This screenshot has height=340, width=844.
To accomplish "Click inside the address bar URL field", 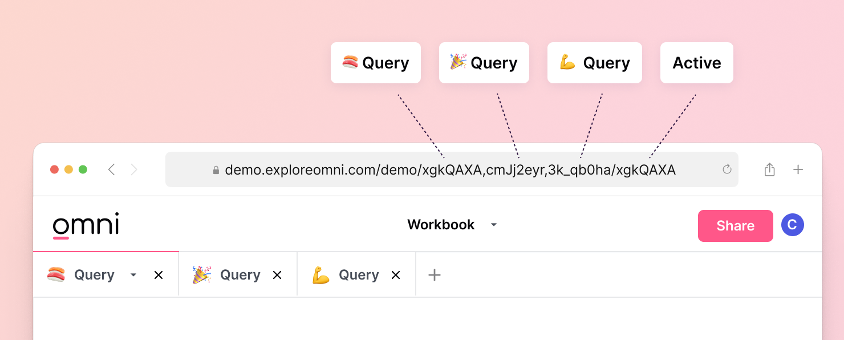I will point(450,169).
